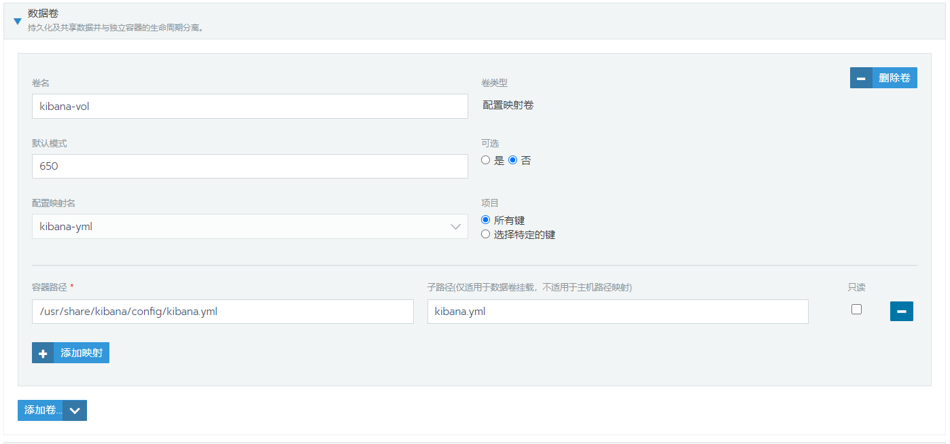The image size is (950, 444).
Task: Click the 默认模式 field showing 650
Action: point(249,166)
